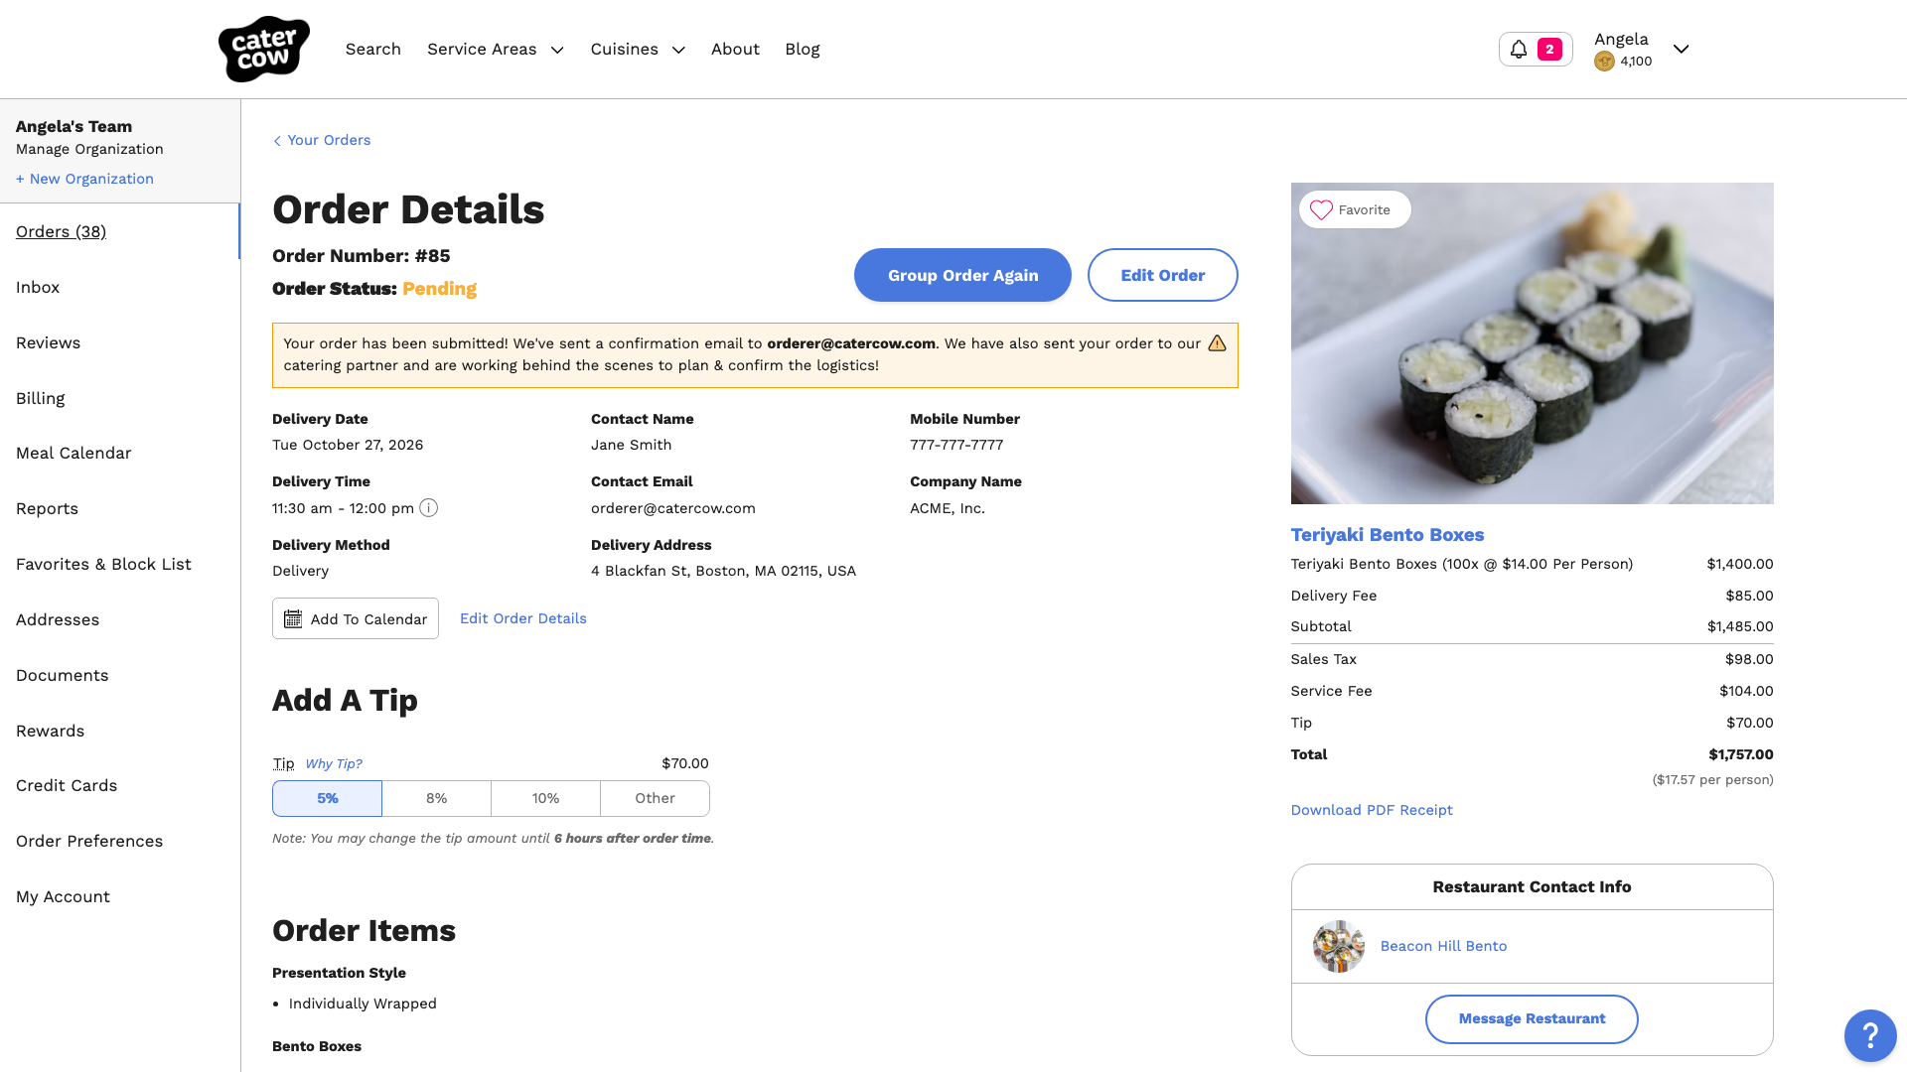Click the delivery time info icon
1907x1072 pixels.
[428, 508]
